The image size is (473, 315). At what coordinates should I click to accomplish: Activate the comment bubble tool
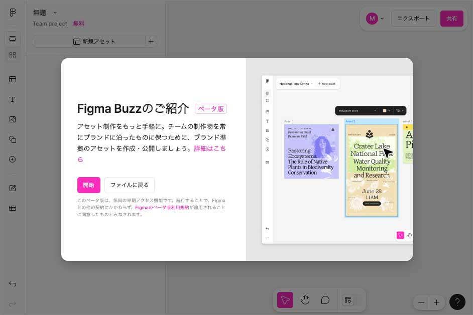click(x=325, y=300)
